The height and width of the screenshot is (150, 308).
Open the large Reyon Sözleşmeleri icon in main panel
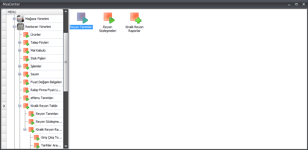pyautogui.click(x=109, y=18)
